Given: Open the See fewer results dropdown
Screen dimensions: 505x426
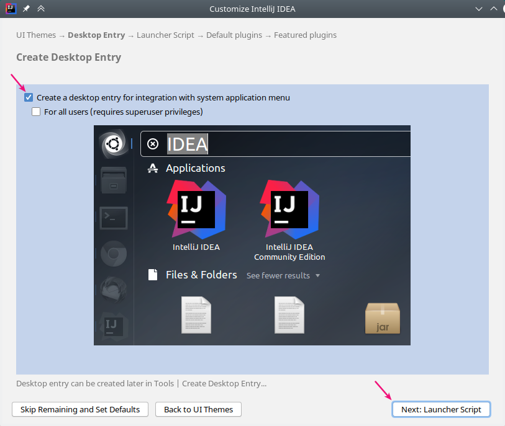Looking at the screenshot, I should click(x=283, y=275).
